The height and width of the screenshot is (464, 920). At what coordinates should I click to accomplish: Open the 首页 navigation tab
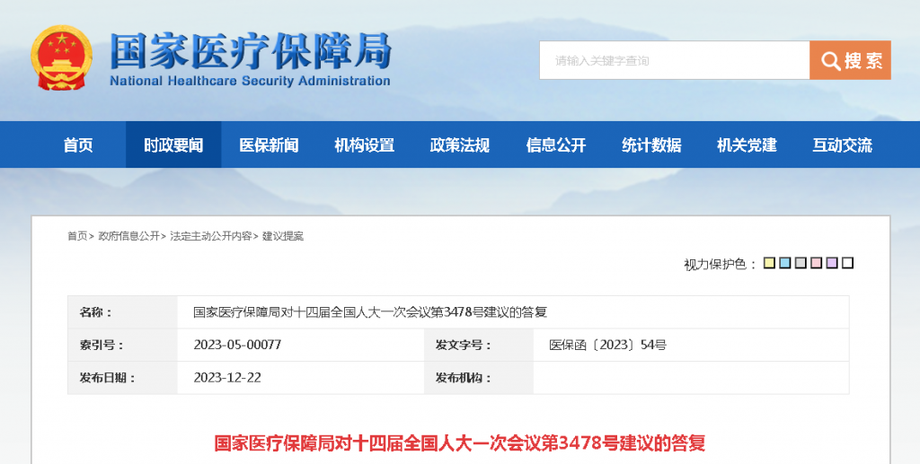[78, 144]
